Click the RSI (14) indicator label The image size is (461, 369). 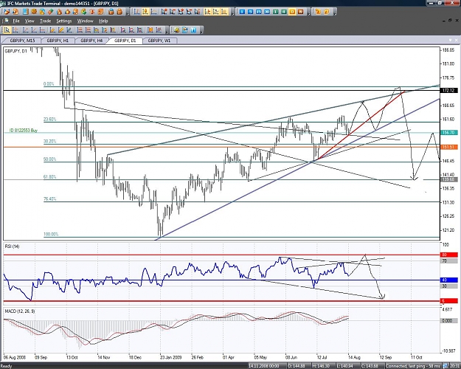[x=12, y=246]
